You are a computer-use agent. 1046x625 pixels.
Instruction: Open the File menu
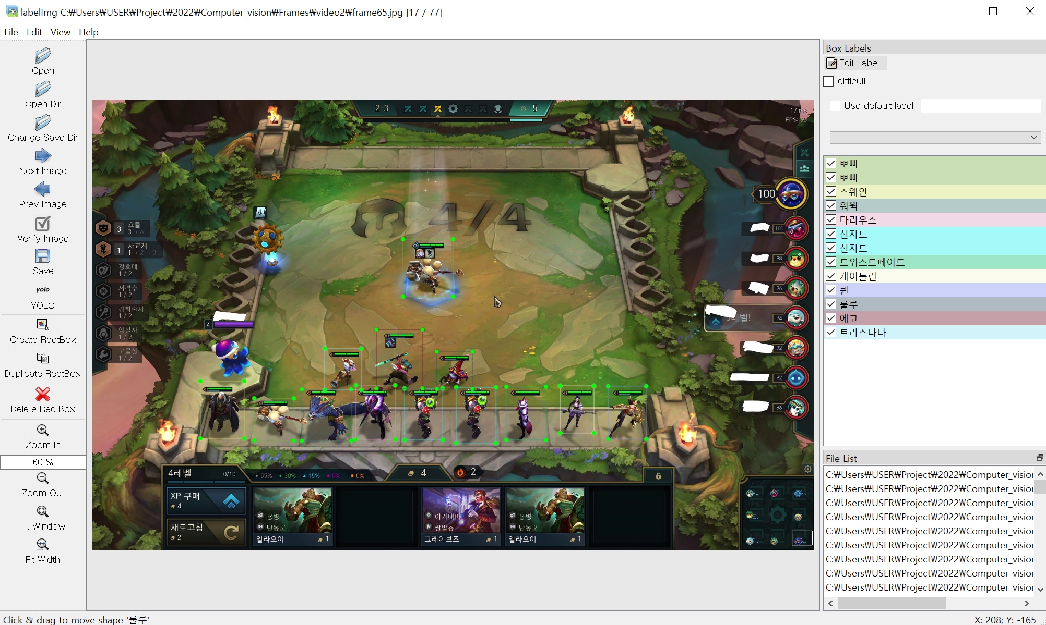click(x=11, y=32)
